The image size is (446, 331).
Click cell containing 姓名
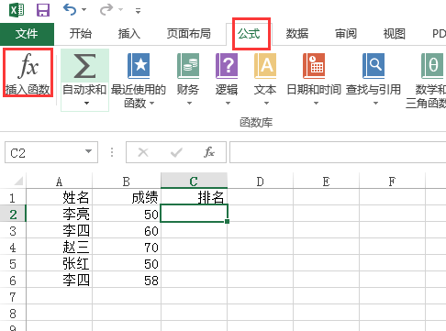60,197
